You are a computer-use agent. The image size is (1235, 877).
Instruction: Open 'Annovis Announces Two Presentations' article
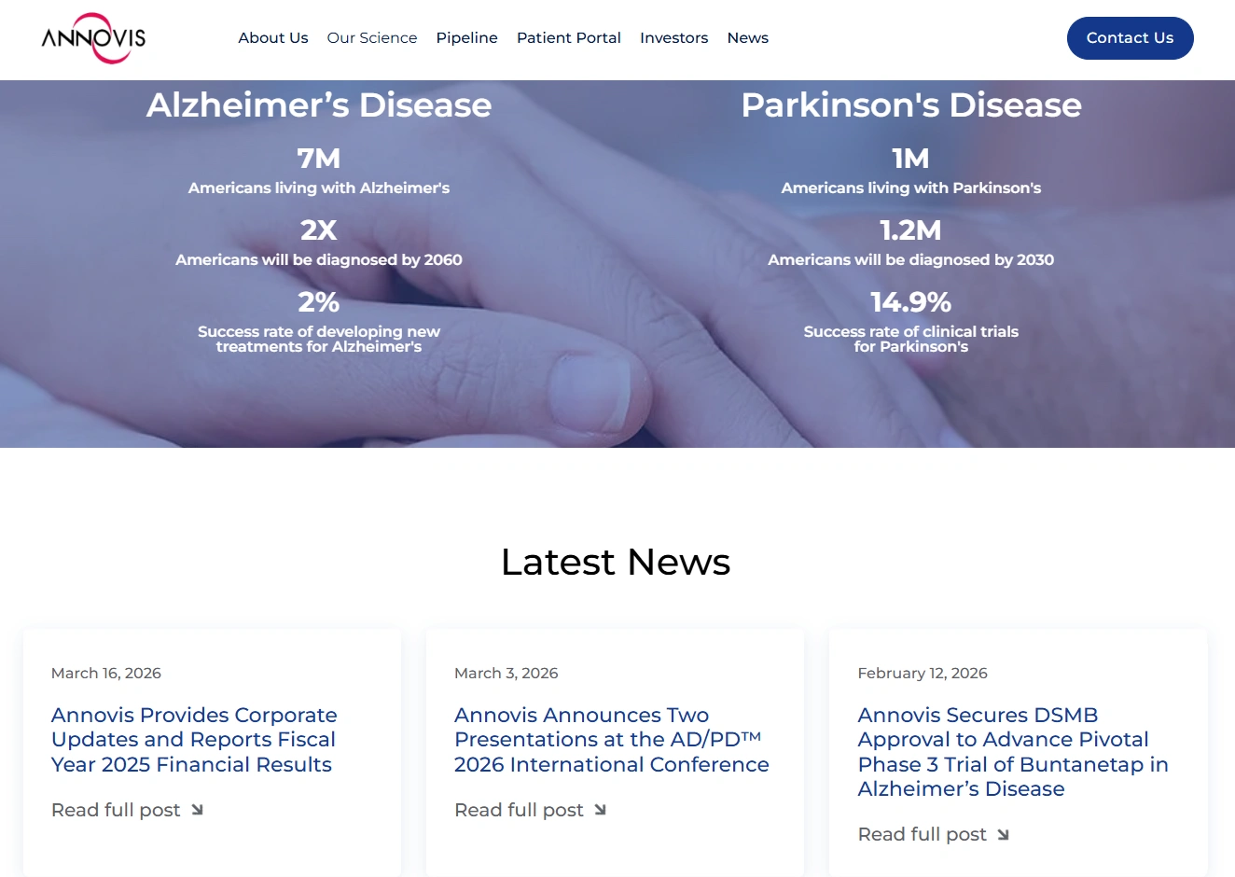[612, 740]
